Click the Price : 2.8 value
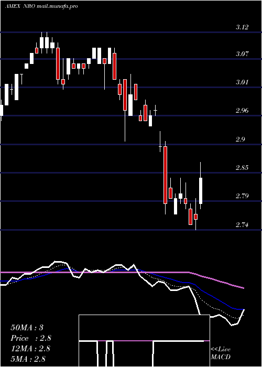Image resolution: width=262 pixels, height=367 pixels. (x=30, y=338)
